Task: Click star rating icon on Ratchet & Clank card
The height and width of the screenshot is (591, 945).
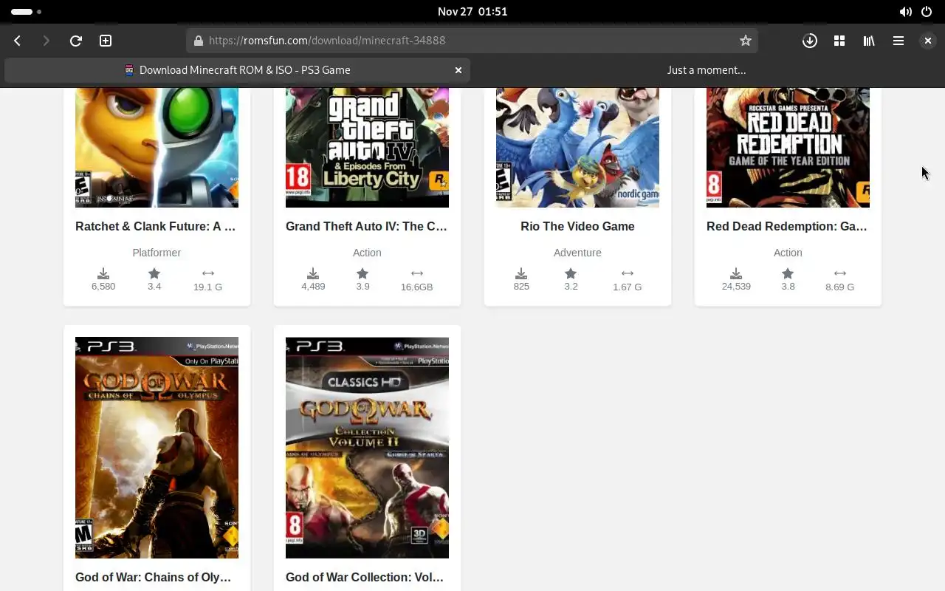Action: pyautogui.click(x=154, y=273)
